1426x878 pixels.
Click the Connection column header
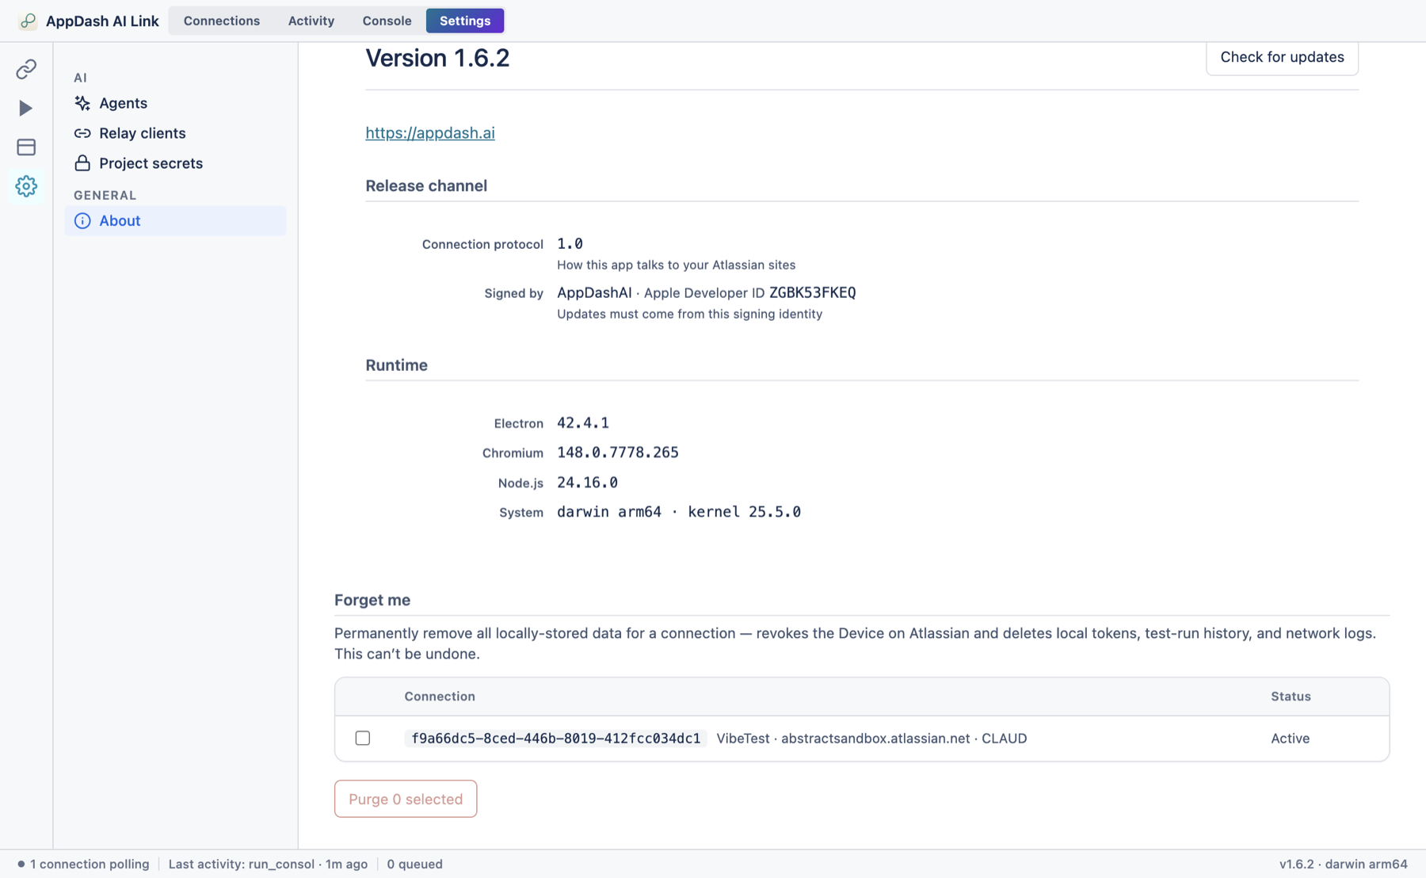pos(440,697)
